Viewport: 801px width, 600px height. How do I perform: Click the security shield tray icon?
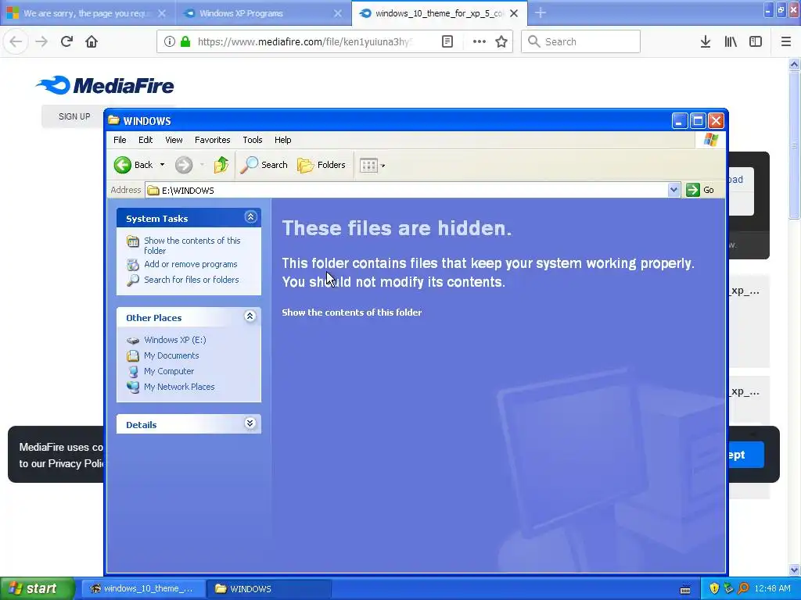point(714,588)
